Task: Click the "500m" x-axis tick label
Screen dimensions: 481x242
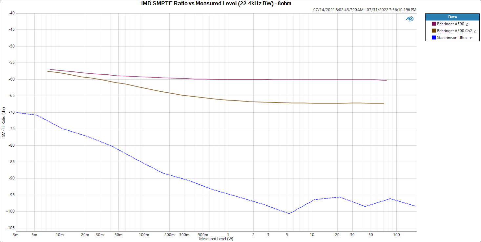Action: (x=203, y=235)
